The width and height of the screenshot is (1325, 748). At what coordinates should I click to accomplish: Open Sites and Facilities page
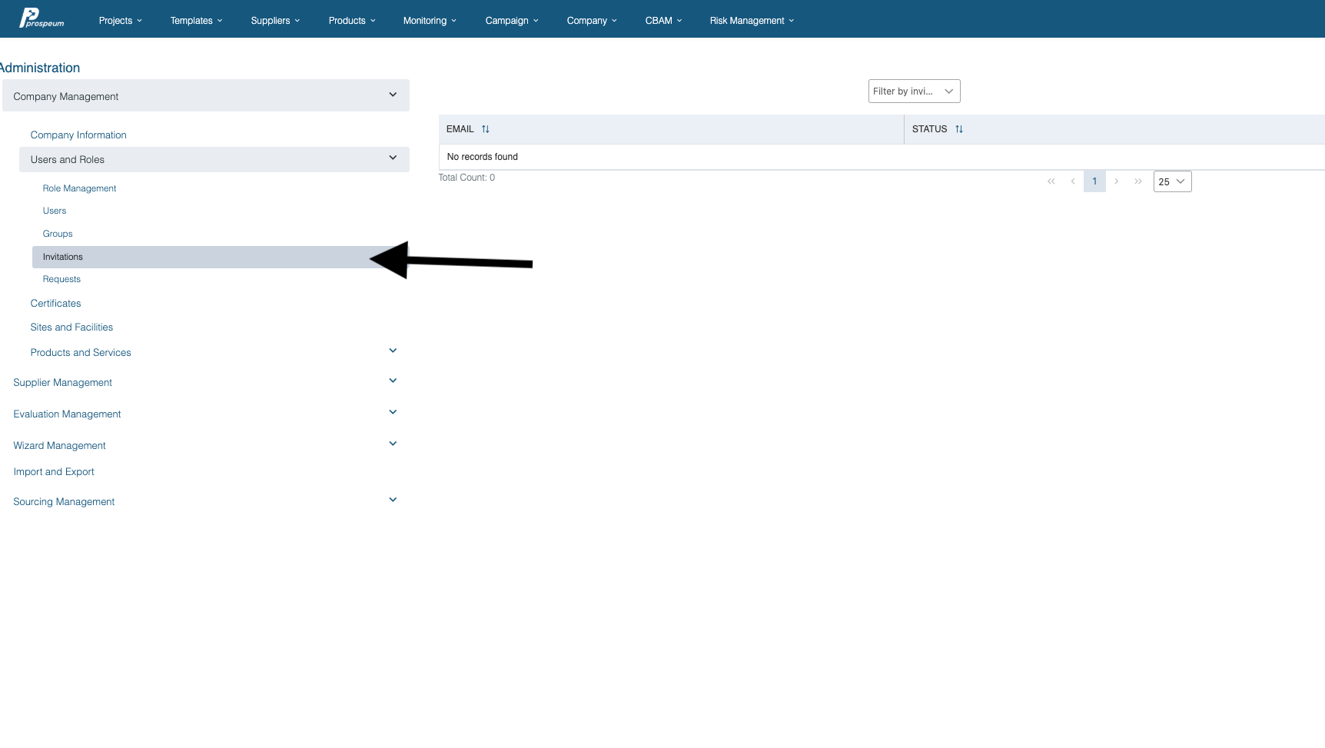point(71,327)
